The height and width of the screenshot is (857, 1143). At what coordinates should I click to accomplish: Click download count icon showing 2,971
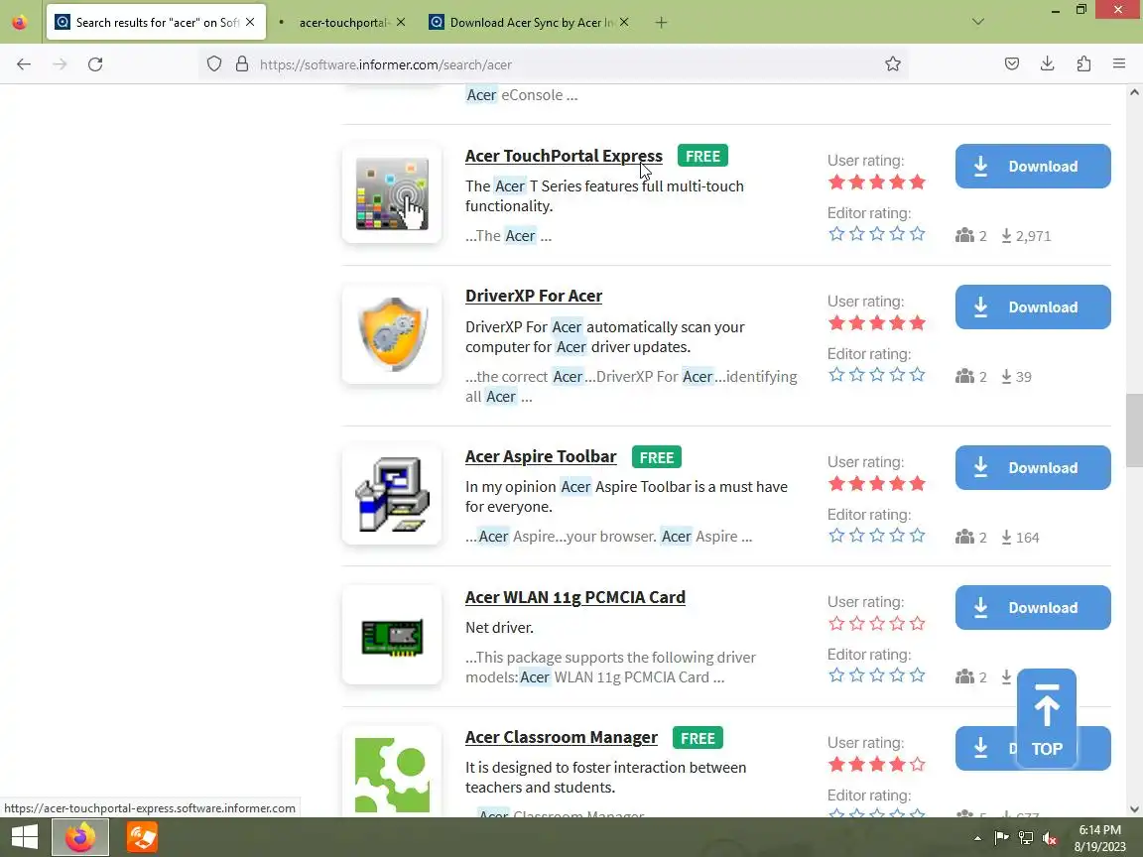[x=1006, y=236]
